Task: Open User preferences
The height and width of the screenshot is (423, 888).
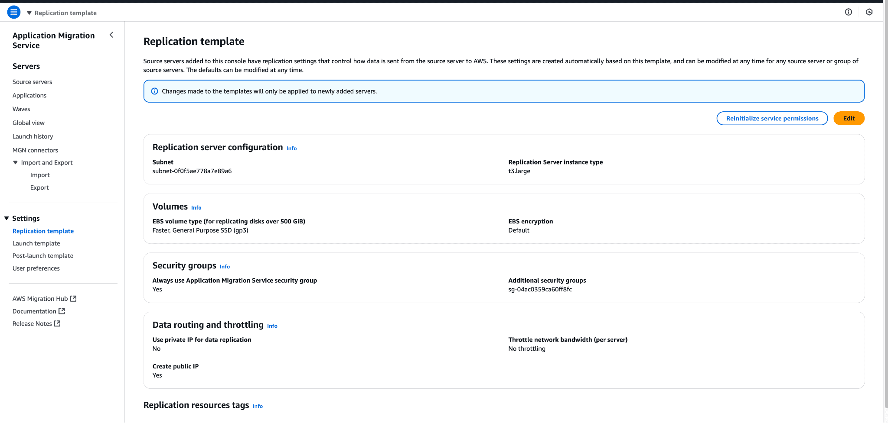Action: (36, 268)
